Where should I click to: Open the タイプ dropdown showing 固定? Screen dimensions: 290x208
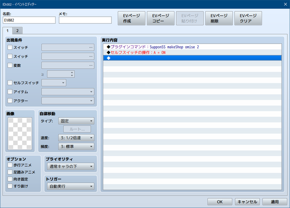[x=76, y=121]
